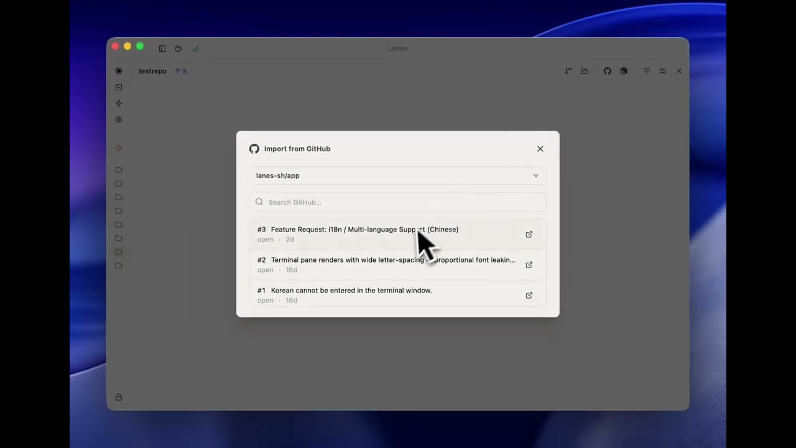Click the signal bars icon in title bar

click(x=195, y=49)
